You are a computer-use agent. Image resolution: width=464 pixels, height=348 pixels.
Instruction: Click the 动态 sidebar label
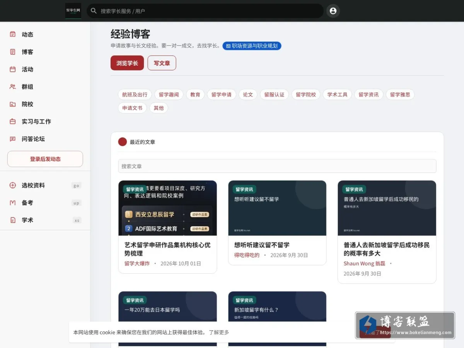[27, 34]
